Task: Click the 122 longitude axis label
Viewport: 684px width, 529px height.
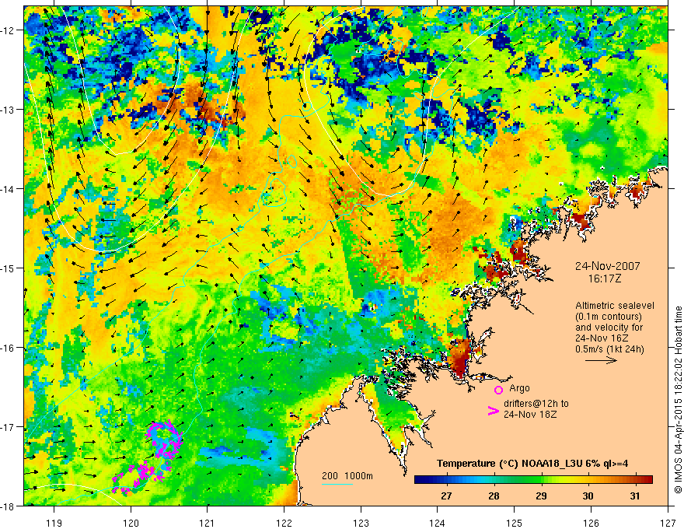Action: tap(284, 523)
